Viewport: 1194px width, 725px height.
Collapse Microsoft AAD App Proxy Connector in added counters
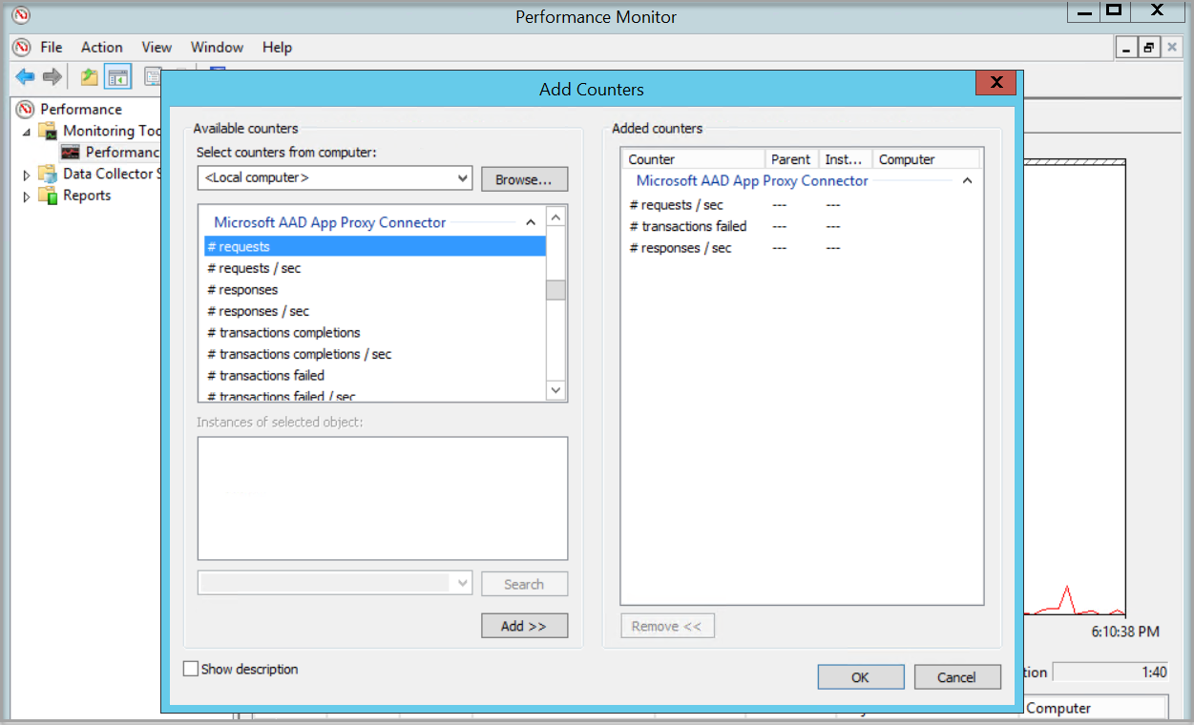[967, 180]
